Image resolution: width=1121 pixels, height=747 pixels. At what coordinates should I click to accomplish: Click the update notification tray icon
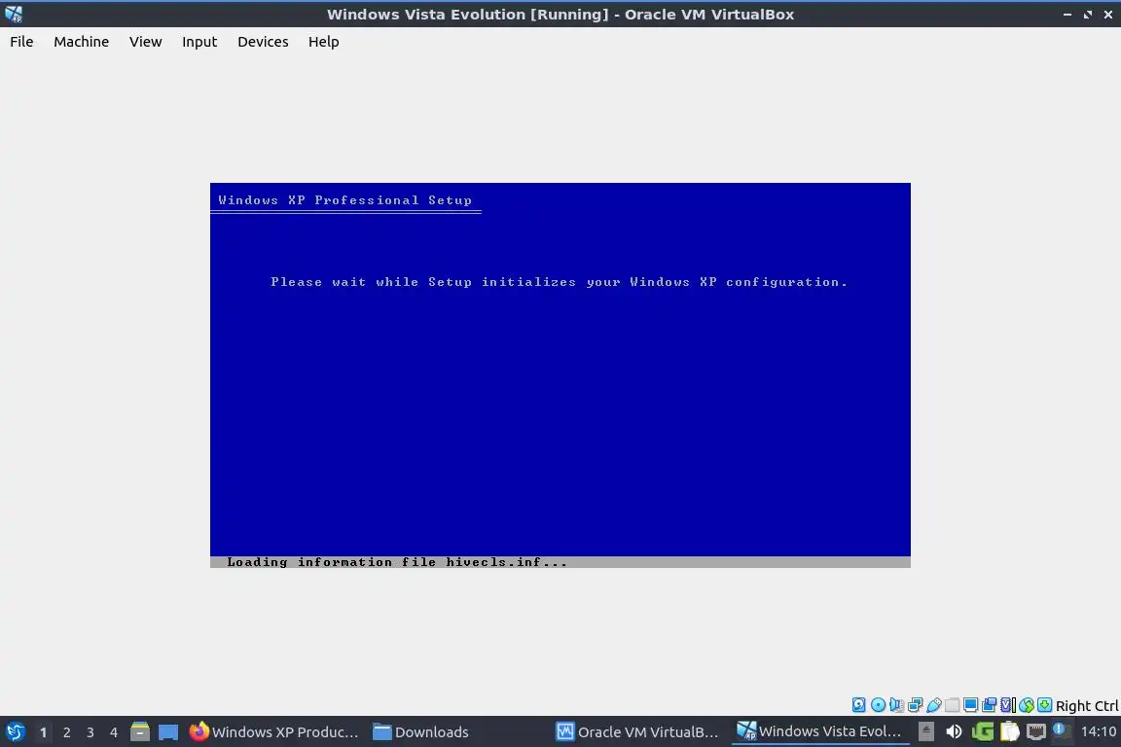[1062, 729]
